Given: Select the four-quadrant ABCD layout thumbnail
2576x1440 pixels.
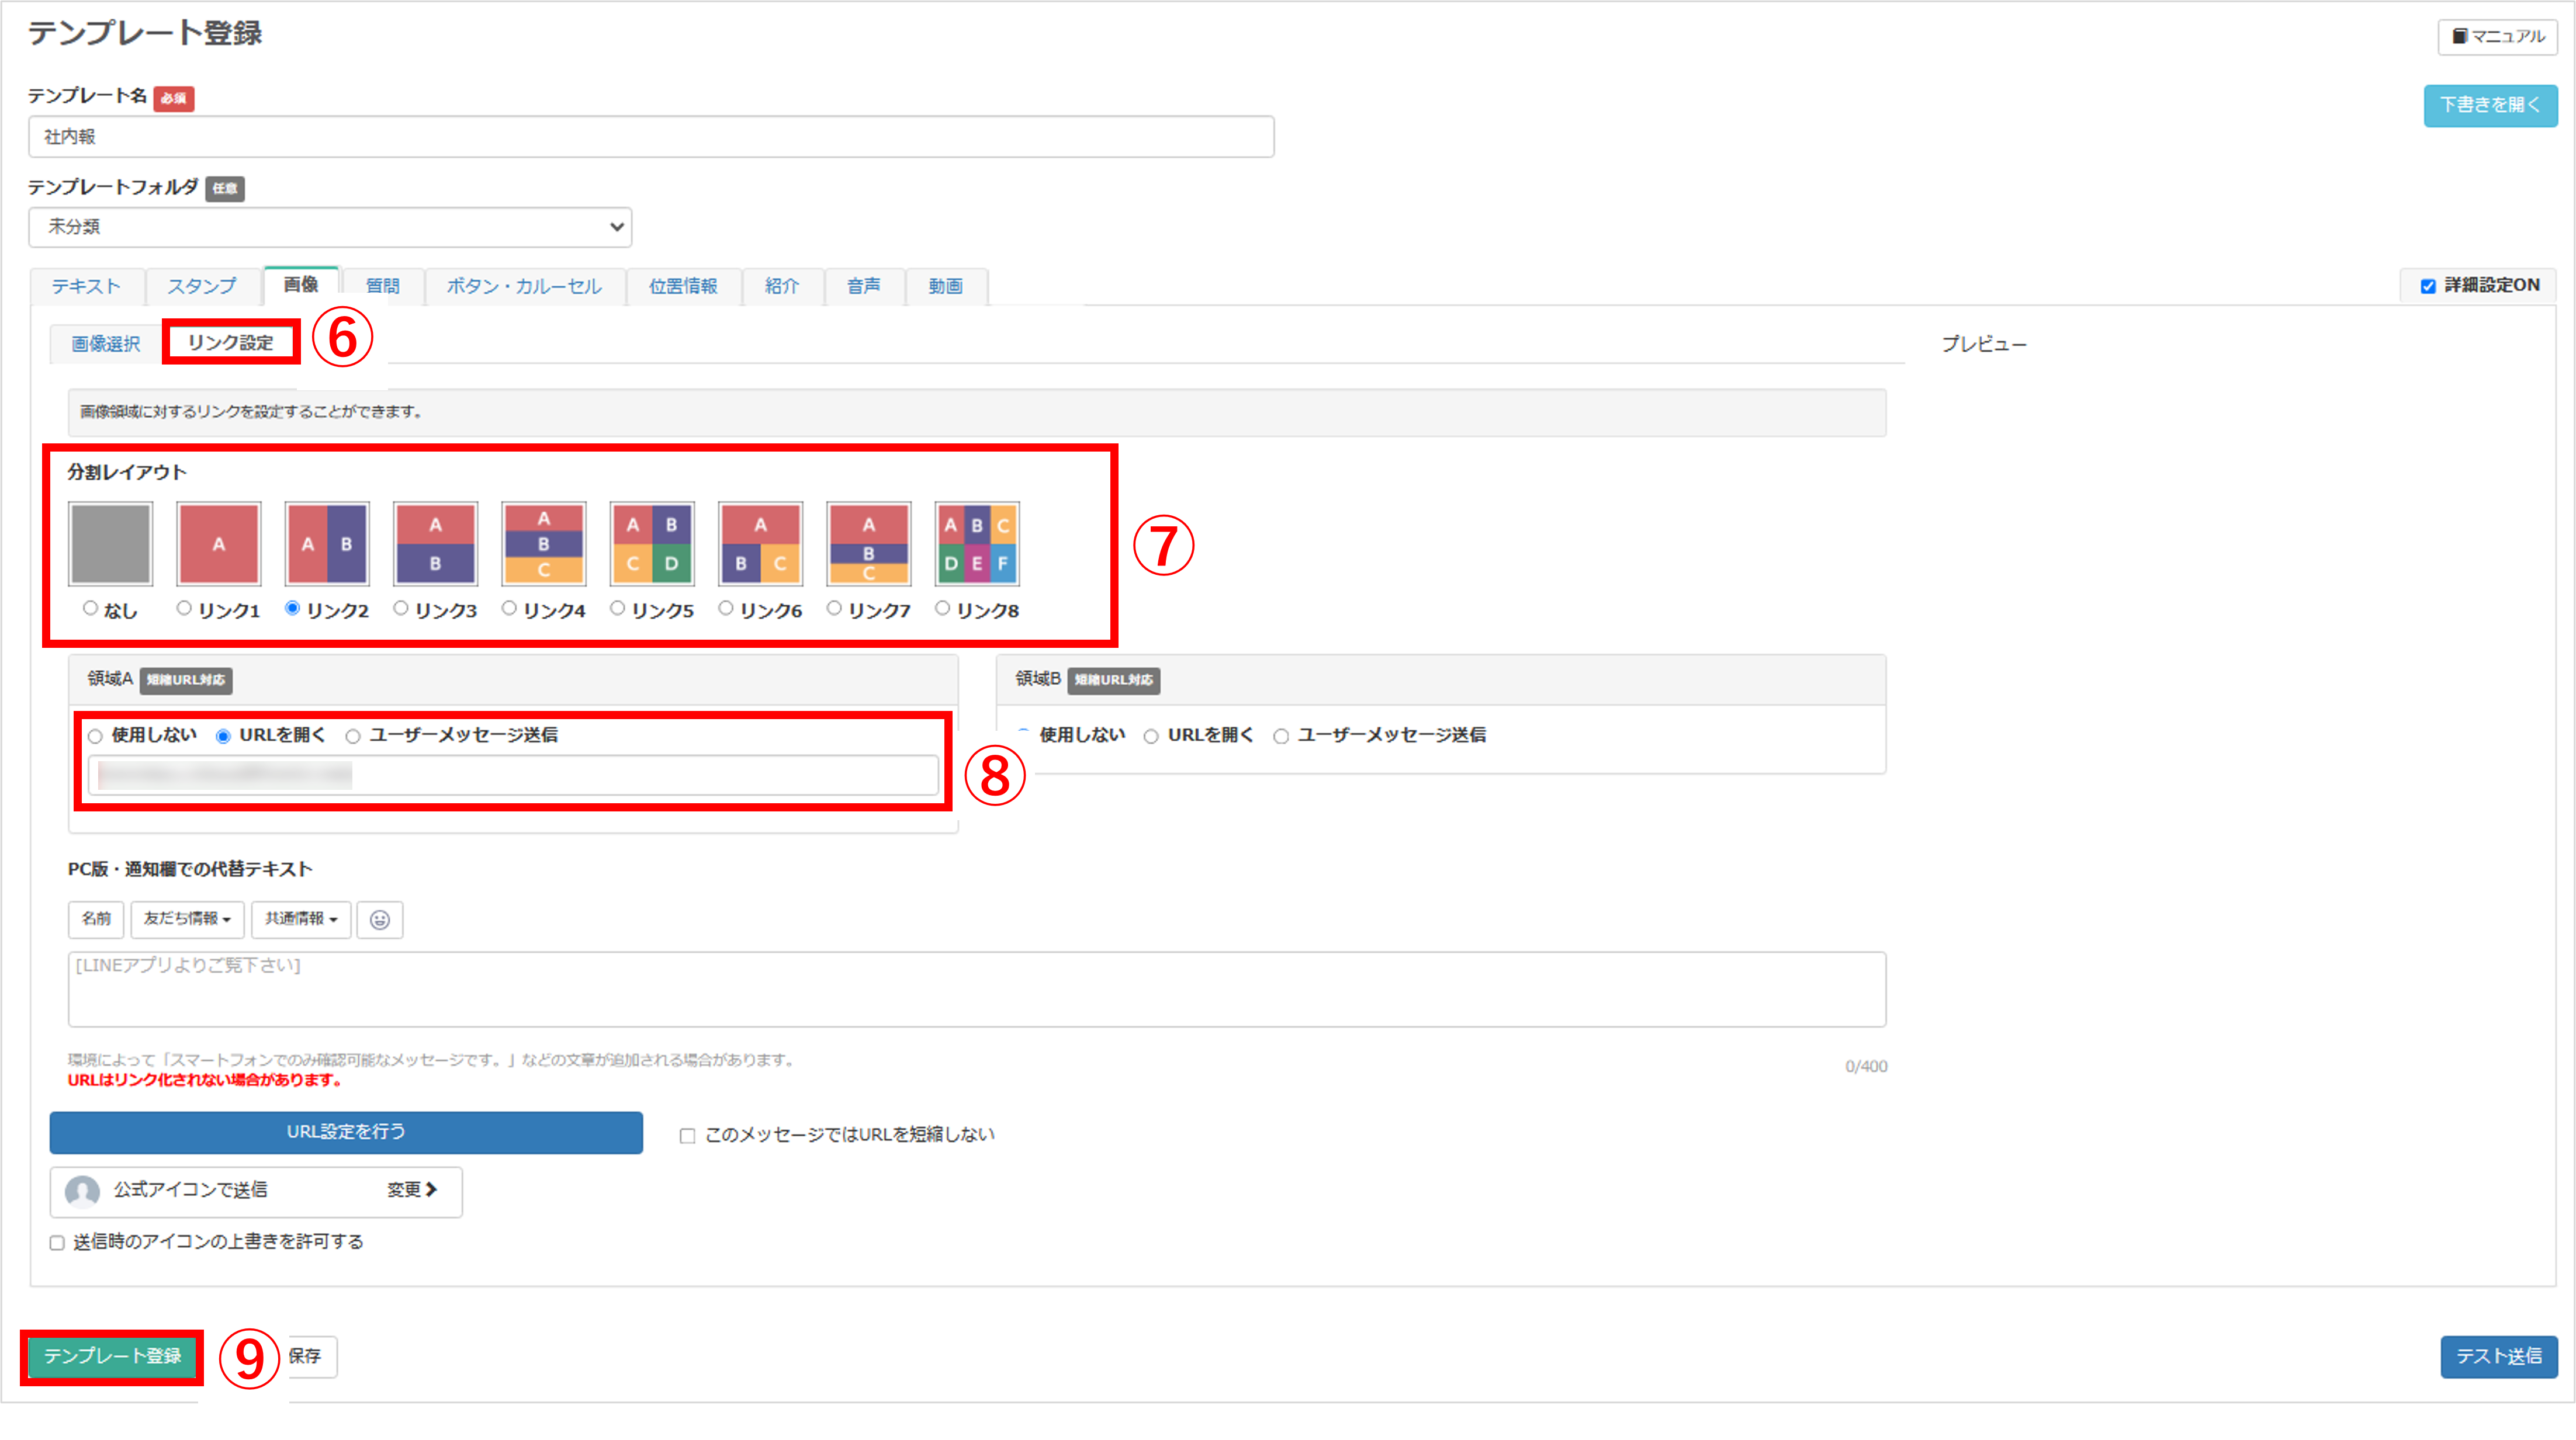Looking at the screenshot, I should pos(652,544).
